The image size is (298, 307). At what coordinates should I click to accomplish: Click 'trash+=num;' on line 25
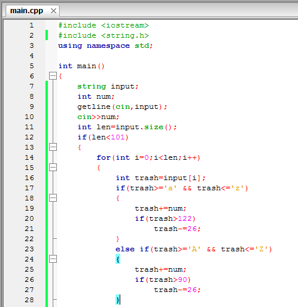coord(160,270)
